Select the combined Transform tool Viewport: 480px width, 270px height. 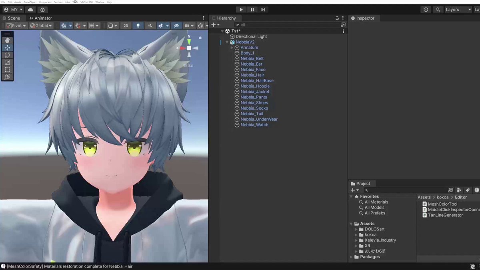click(7, 77)
